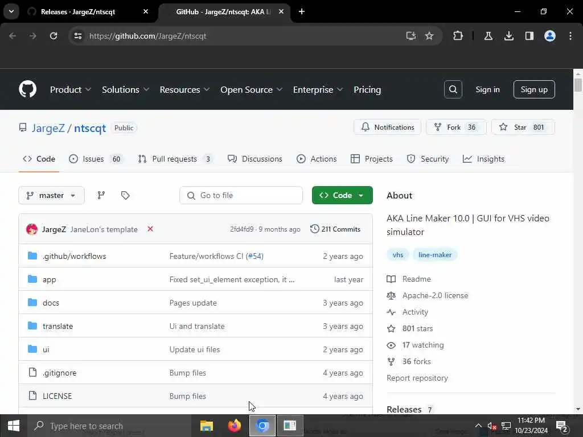
Task: Open 211 Commits history
Action: 335,229
